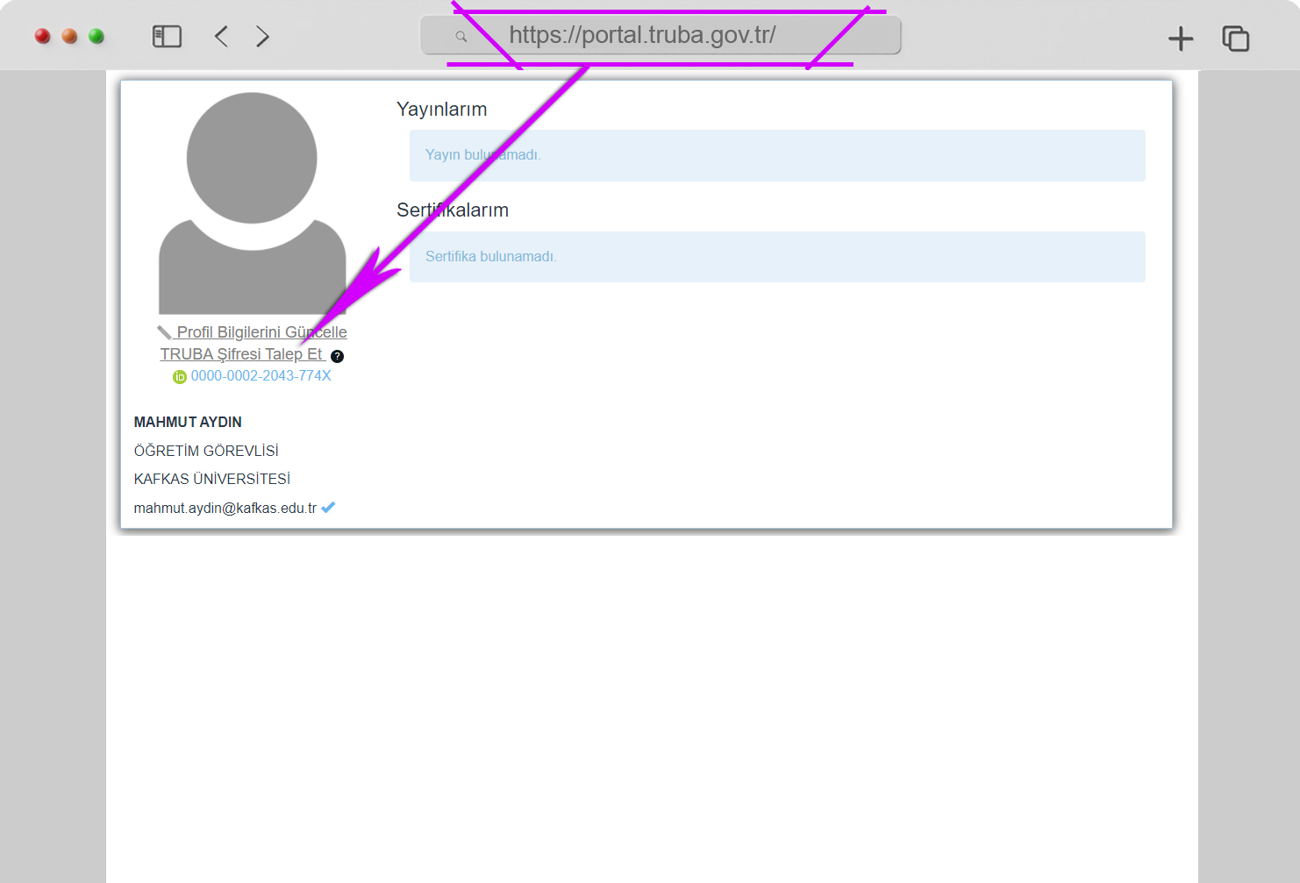The width and height of the screenshot is (1300, 883).
Task: Open Profil Bilgilerini Güncelle link
Action: coord(261,332)
